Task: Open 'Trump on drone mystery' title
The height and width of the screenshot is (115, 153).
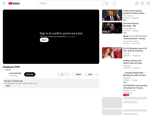Action: [x=134, y=12]
